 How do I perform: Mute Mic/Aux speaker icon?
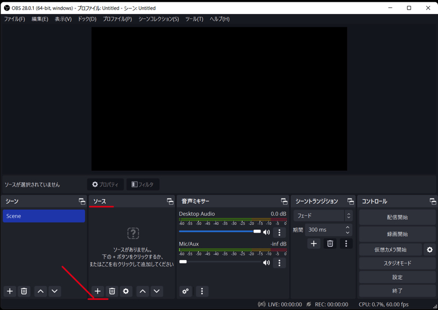click(x=267, y=262)
